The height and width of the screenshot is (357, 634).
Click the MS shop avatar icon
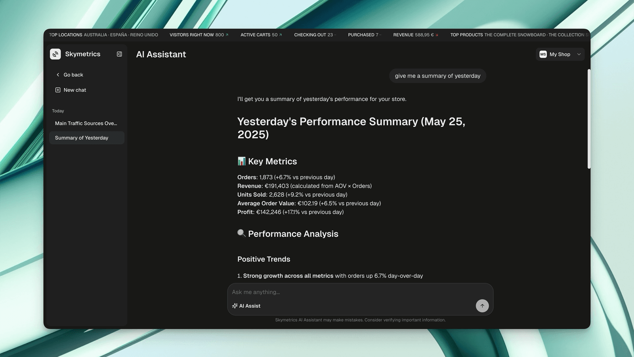pyautogui.click(x=543, y=54)
